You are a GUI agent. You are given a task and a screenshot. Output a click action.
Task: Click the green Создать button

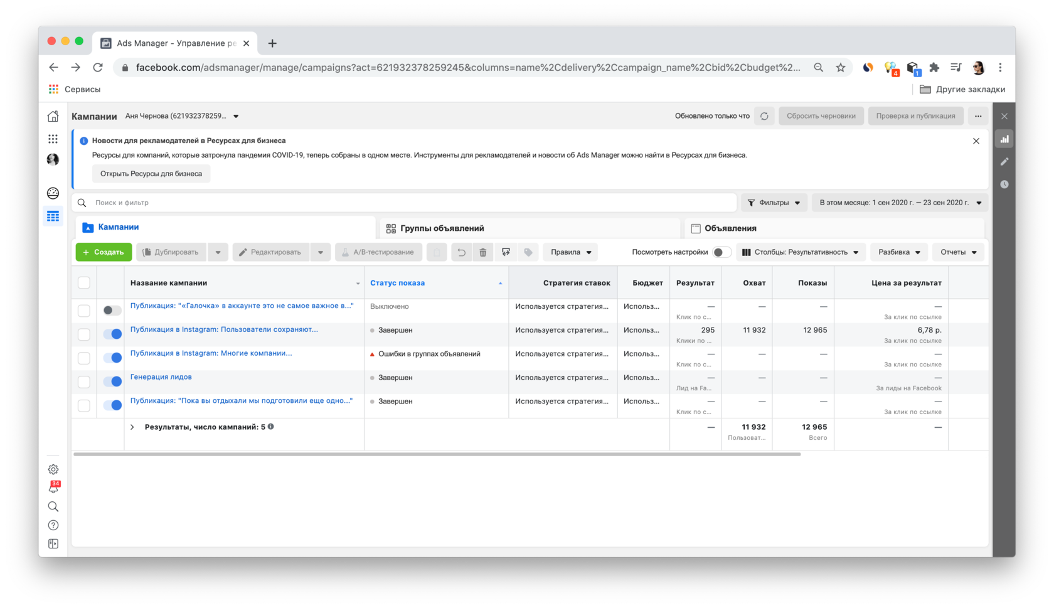[x=104, y=252]
